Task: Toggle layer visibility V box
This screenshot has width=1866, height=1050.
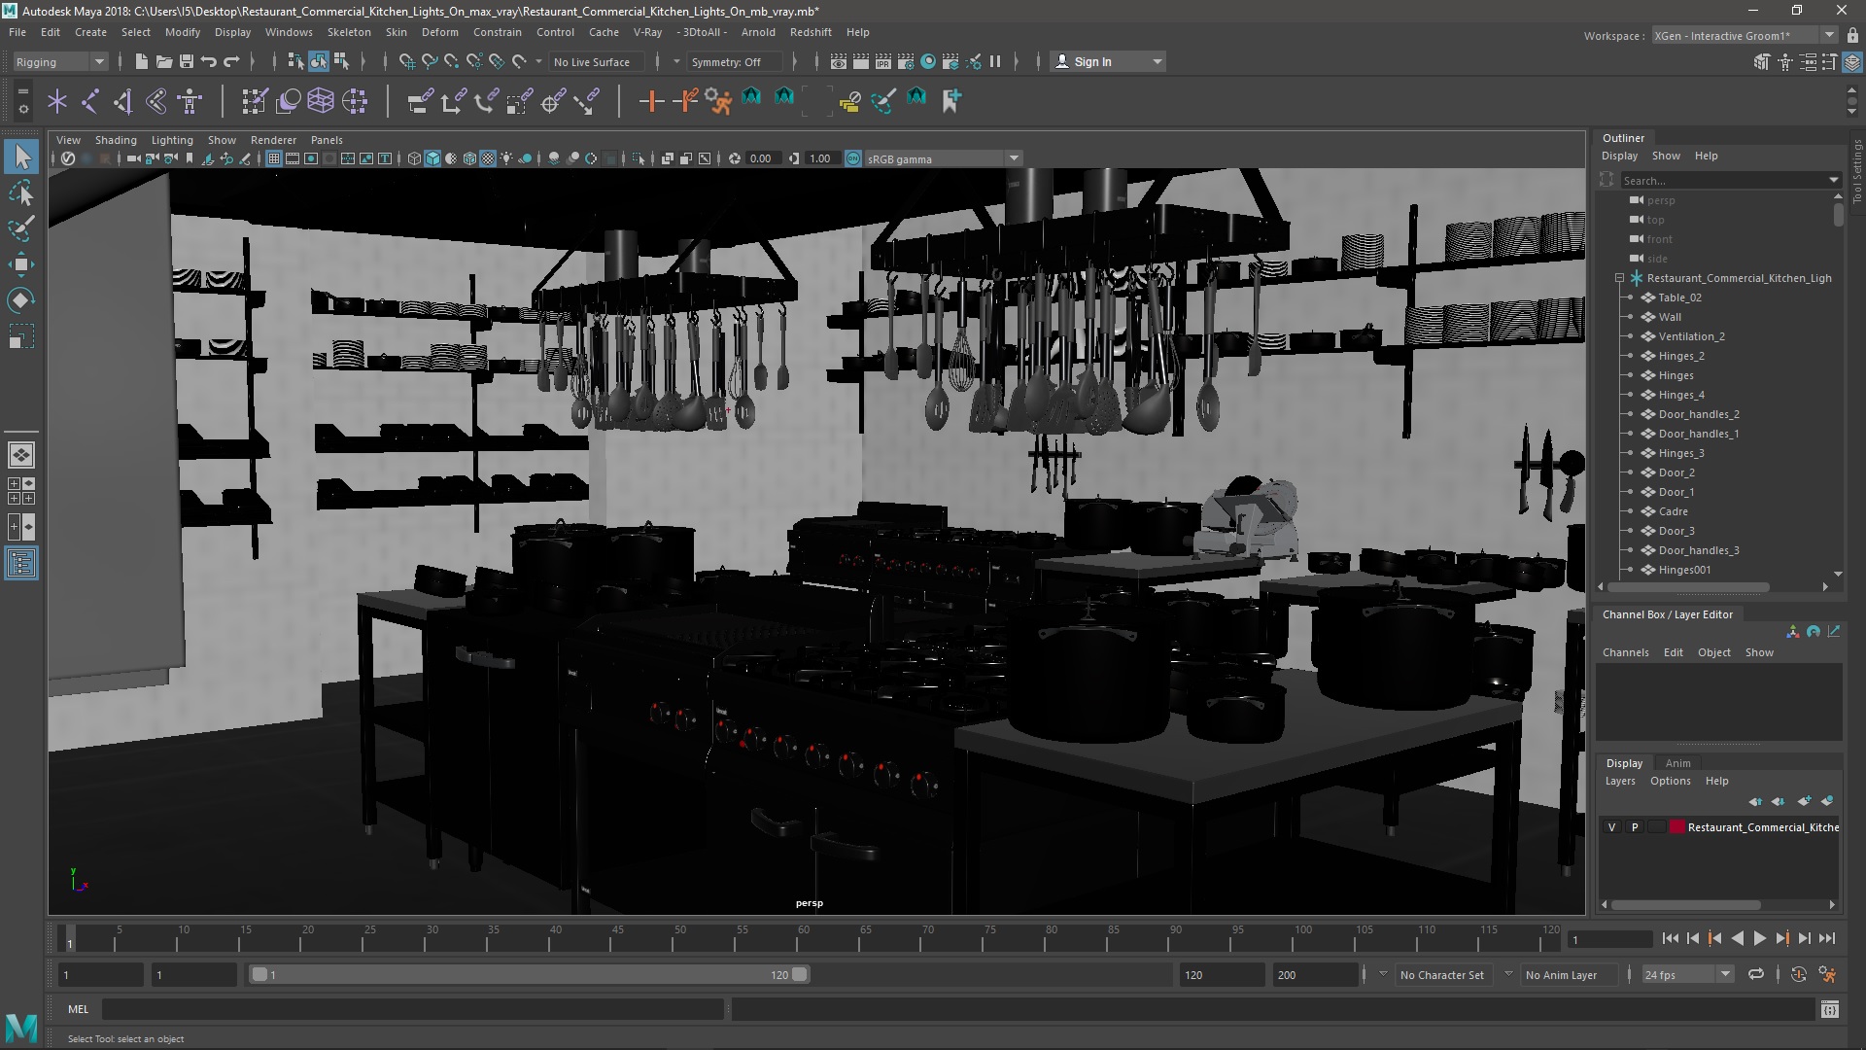Action: coord(1612,827)
